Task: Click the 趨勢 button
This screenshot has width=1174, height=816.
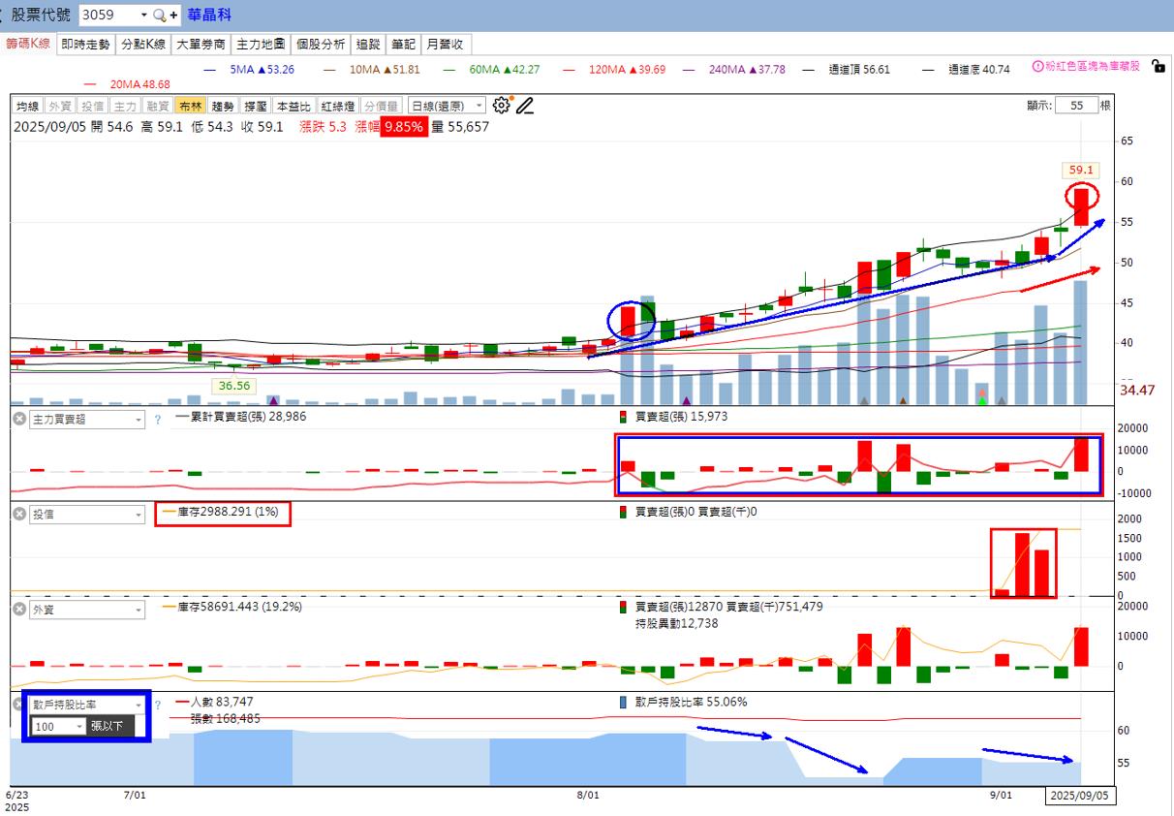Action: 223,107
